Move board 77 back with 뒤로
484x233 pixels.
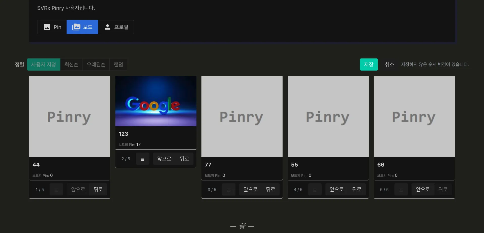pyautogui.click(x=270, y=189)
